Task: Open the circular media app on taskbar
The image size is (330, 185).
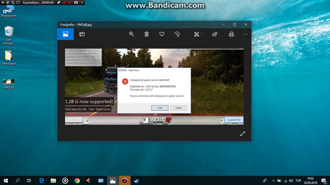Action: [65, 181]
